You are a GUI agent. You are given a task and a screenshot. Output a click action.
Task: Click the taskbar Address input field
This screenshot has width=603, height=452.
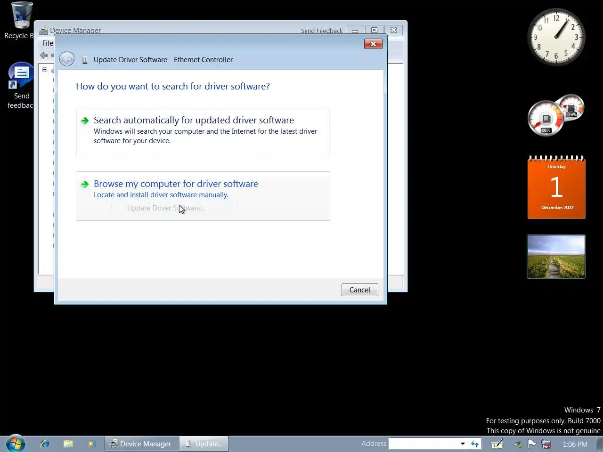click(x=424, y=444)
